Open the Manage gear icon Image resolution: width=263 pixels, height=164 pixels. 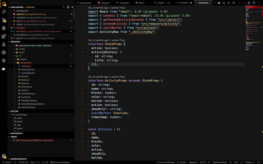tap(4, 156)
